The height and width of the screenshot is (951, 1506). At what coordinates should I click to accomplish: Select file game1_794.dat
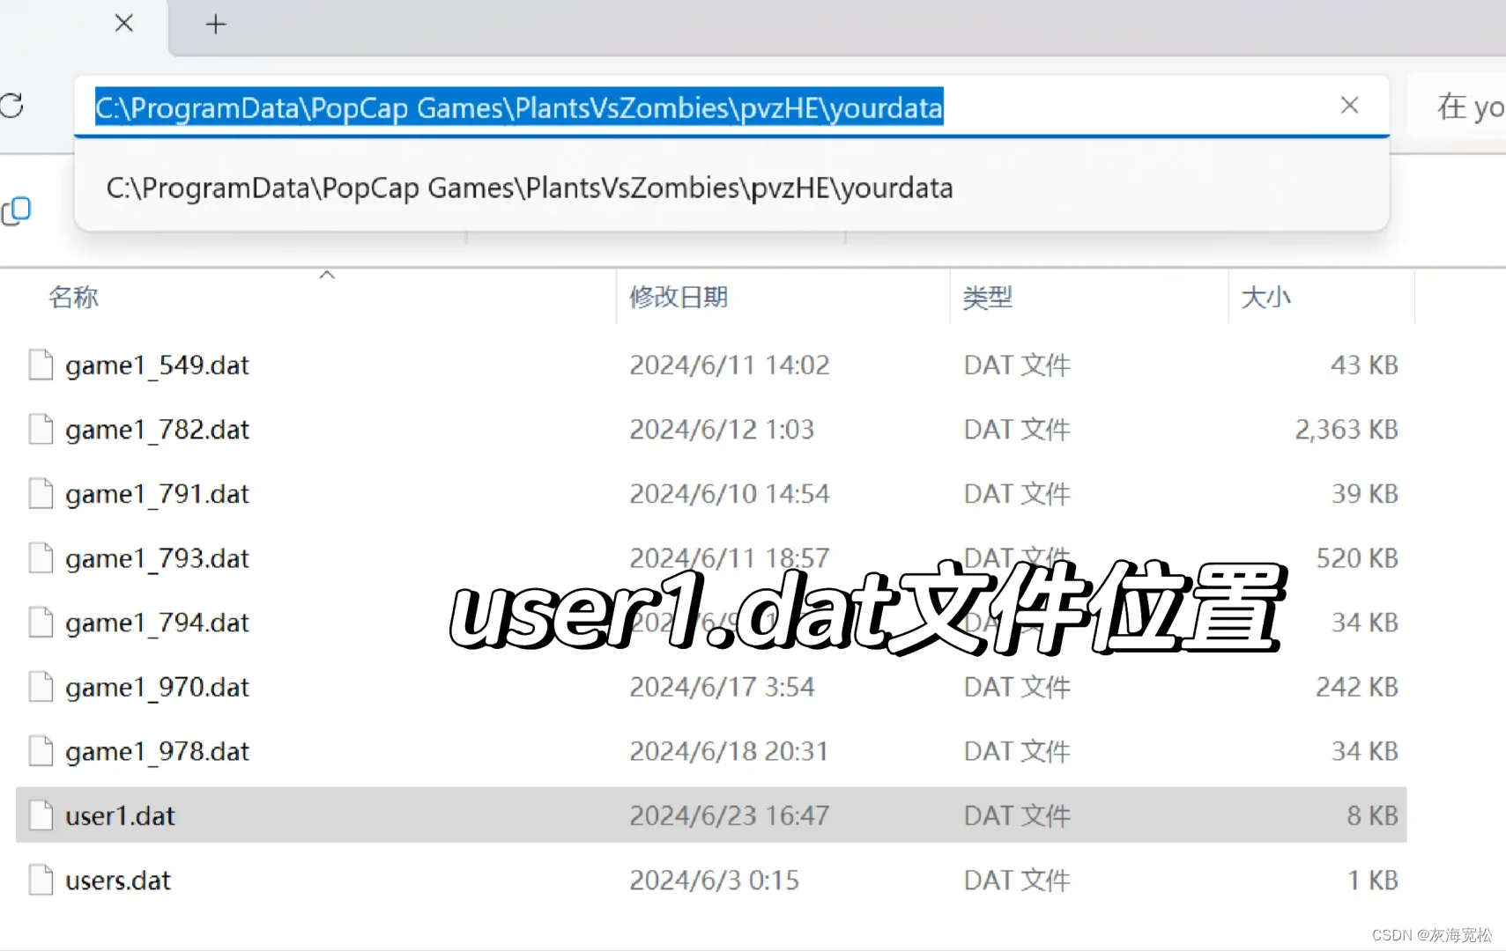pyautogui.click(x=157, y=623)
